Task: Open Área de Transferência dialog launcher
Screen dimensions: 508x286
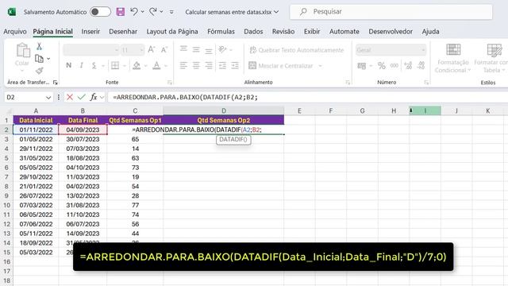Action: tap(56, 83)
